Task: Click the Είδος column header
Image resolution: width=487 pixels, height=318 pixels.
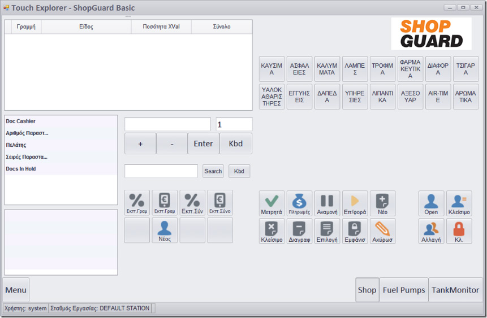Action: 86,27
